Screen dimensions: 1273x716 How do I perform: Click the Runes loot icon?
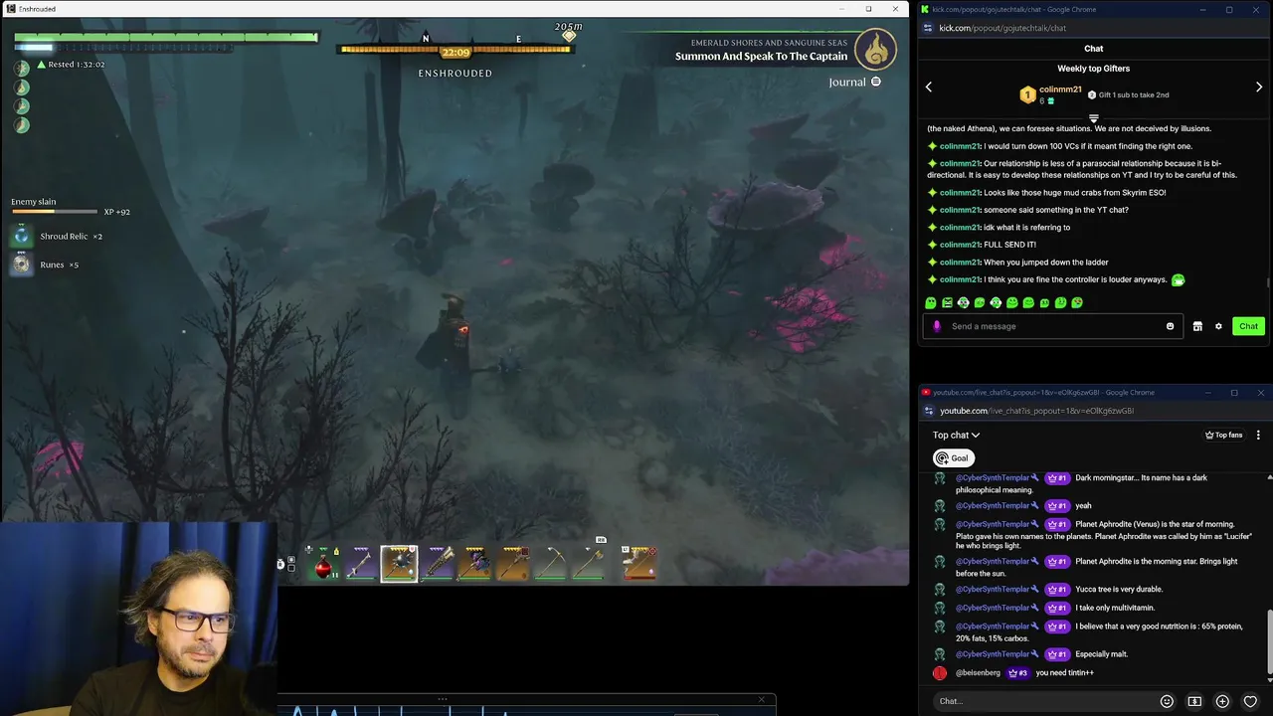[x=22, y=265]
